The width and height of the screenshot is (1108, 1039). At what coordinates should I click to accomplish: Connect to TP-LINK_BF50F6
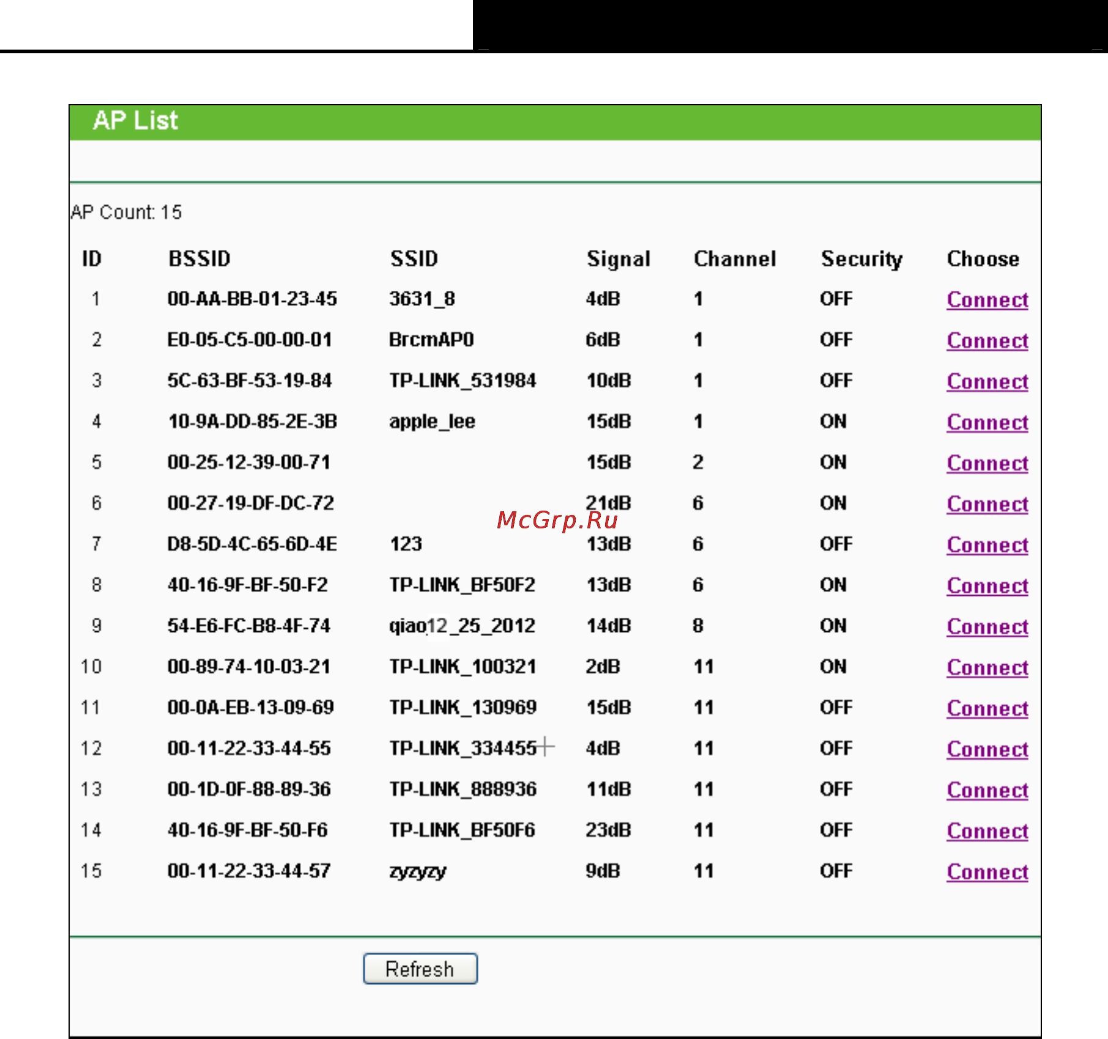[x=987, y=831]
